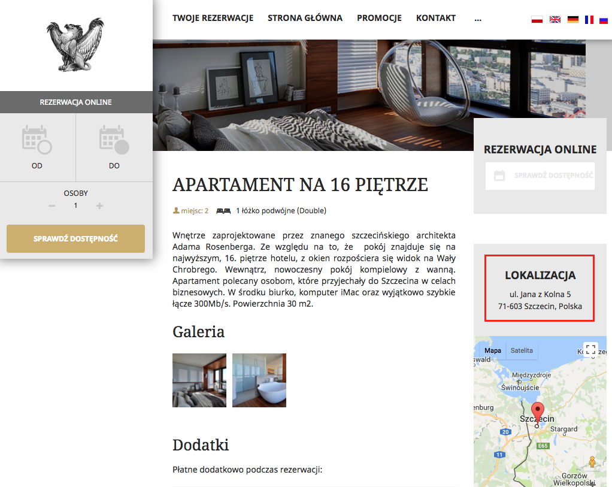
Task: Click the Rezerwacja Online sidebar header
Action: (76, 102)
